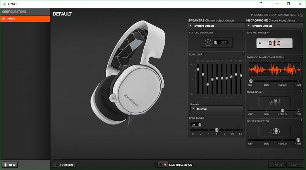Viewport: 306px width, 170px height.
Task: Click the Noise Reduction slider handle
Action: point(298,140)
